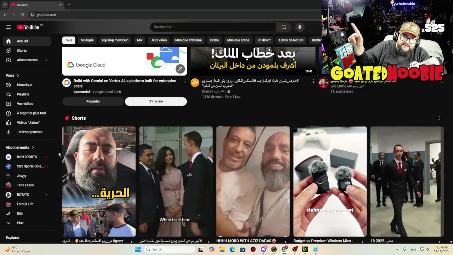Show hidden system tray icons
This screenshot has height=255, width=453.
click(396, 249)
